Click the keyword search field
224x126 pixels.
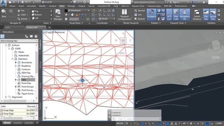coord(148,2)
